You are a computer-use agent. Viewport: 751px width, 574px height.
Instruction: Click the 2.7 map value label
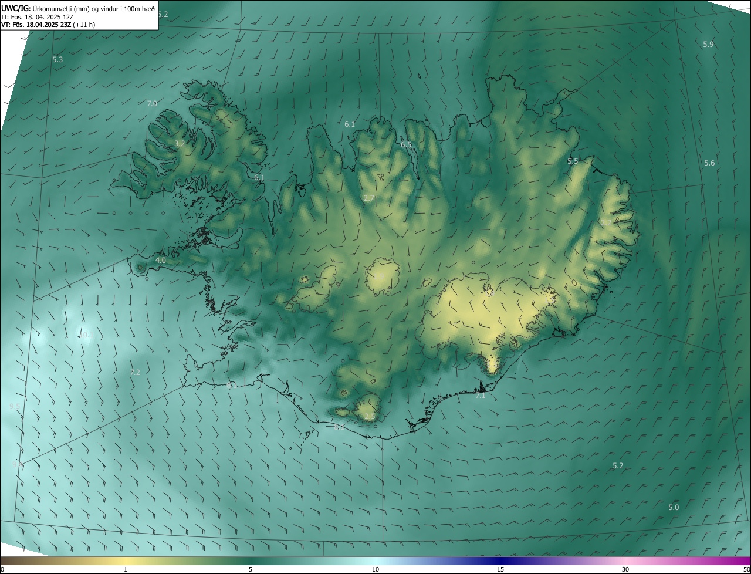pyautogui.click(x=369, y=198)
